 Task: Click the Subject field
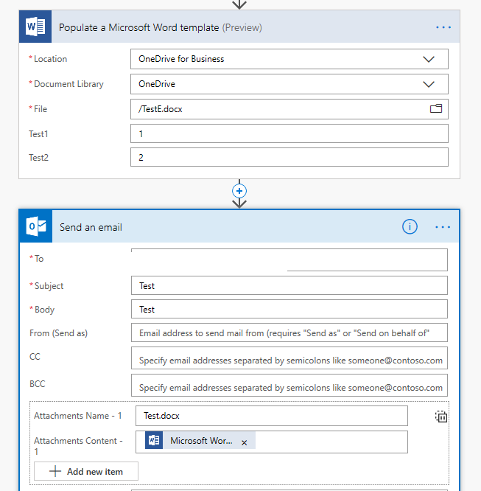click(289, 285)
